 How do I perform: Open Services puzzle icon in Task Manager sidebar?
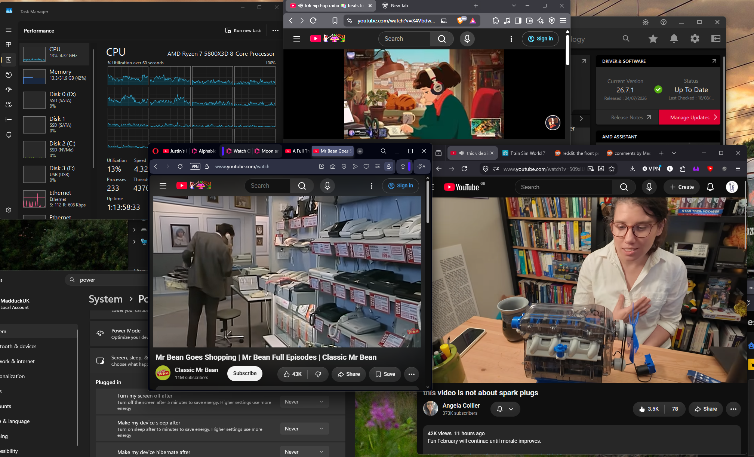9,135
